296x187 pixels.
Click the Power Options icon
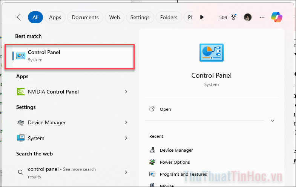coord(152,162)
